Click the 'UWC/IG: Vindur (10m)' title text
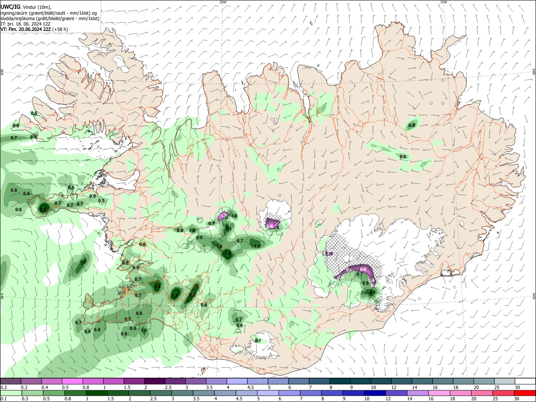Viewport: 536px width, 402px height. tap(26, 7)
